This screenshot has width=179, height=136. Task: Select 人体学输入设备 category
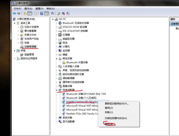pyautogui.click(x=71, y=66)
